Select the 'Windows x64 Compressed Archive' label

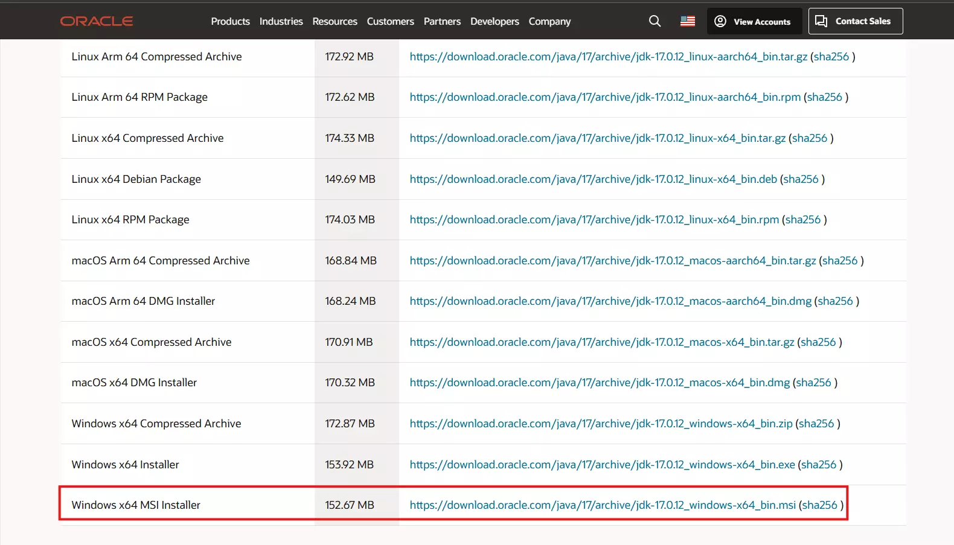156,424
